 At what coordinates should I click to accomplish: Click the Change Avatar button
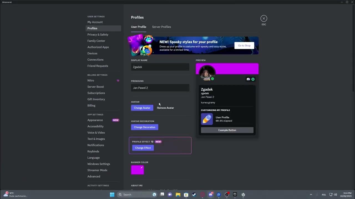click(142, 108)
